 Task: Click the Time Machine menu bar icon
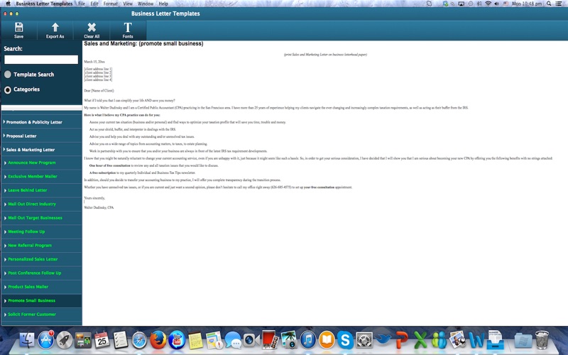(x=470, y=4)
